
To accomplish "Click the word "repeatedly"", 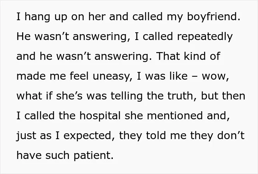I will click(205, 37).
